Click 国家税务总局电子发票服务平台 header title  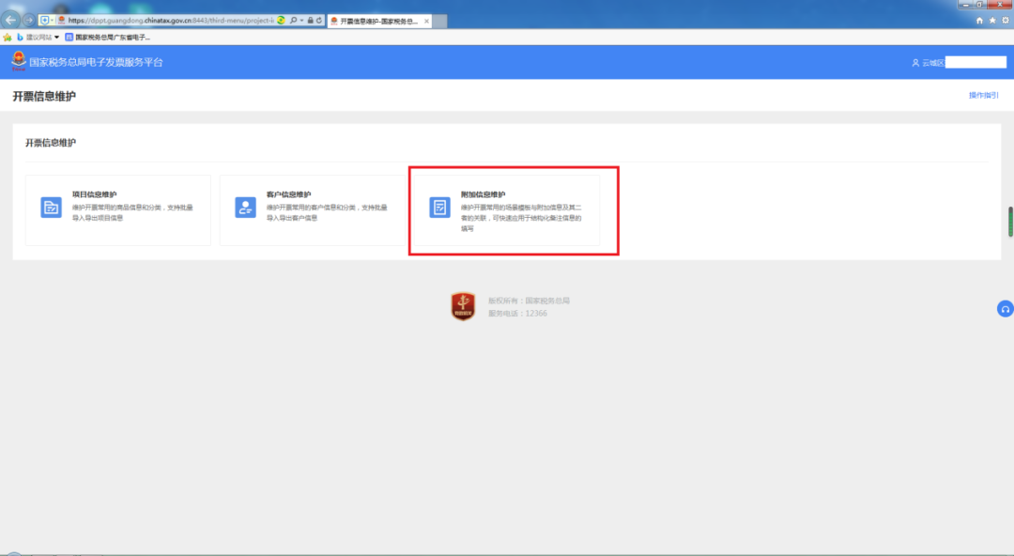[96, 62]
